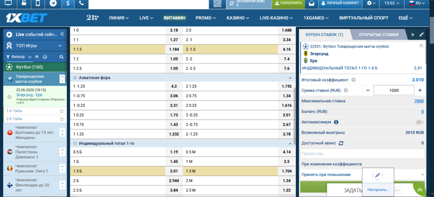The width and height of the screenshot is (434, 197).
Task: Expand coupon panel double-arrow icon
Action: click(413, 35)
